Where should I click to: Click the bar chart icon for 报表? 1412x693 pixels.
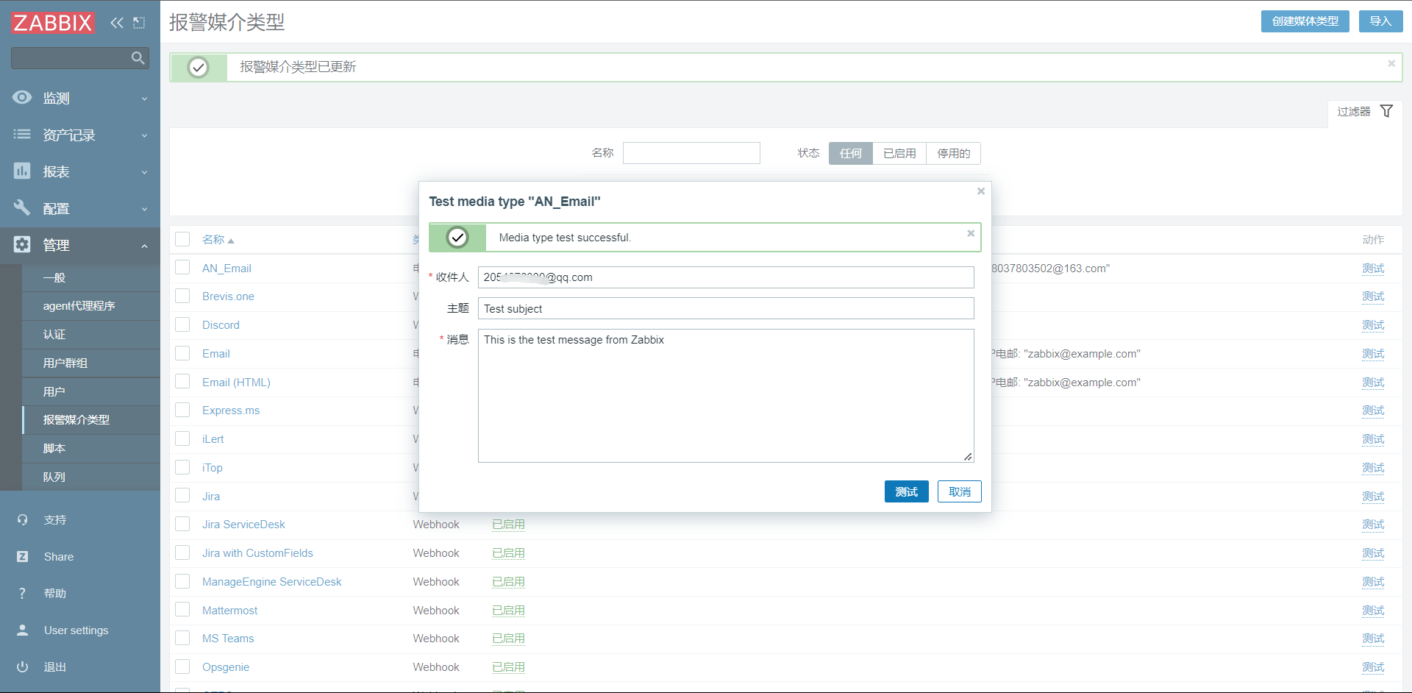click(22, 171)
